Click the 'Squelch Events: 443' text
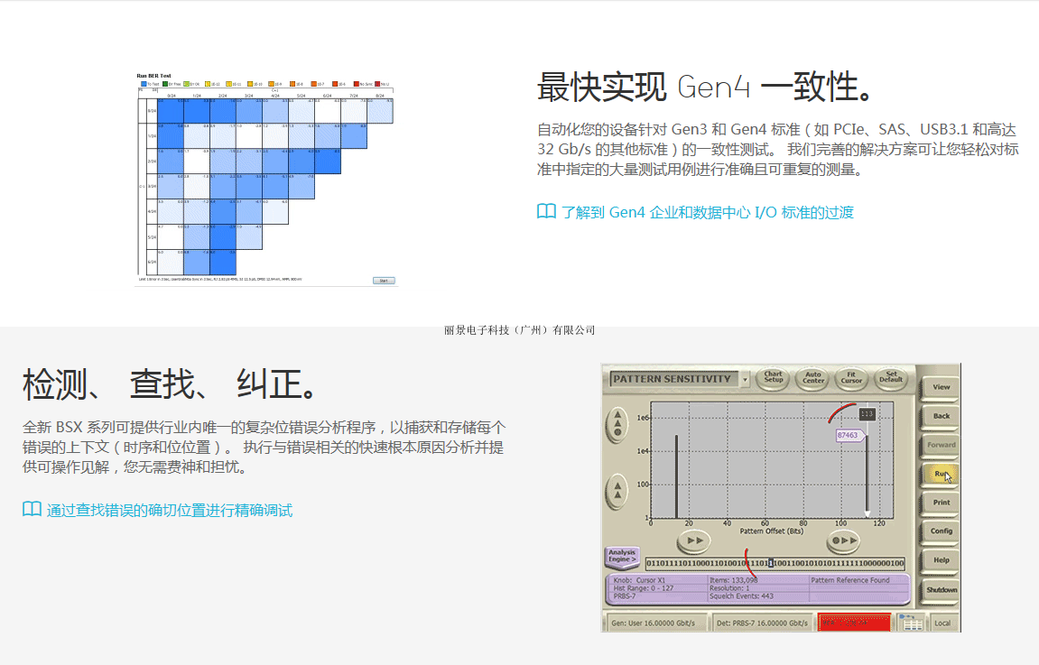Image resolution: width=1039 pixels, height=665 pixels. (x=741, y=596)
